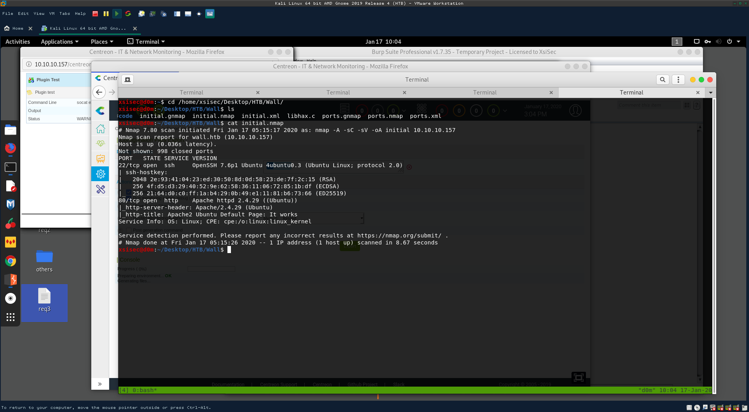
Task: Open the VMware Help menu
Action: point(80,14)
